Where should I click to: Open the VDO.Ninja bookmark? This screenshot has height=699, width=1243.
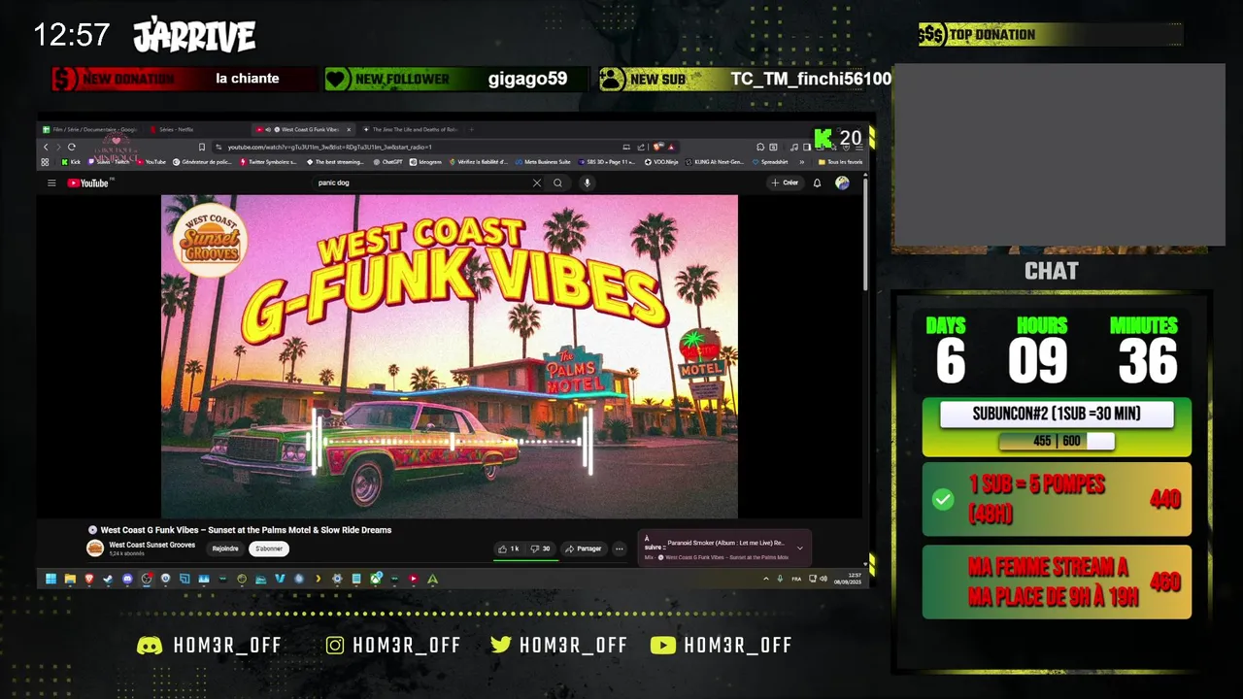661,162
